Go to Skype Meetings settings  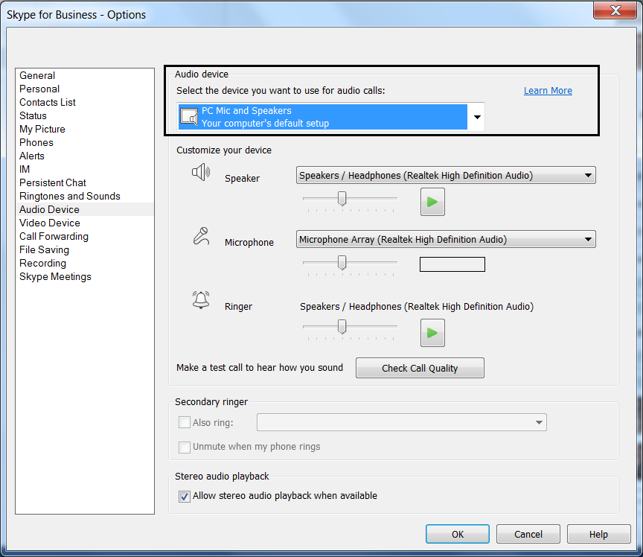[x=55, y=277]
